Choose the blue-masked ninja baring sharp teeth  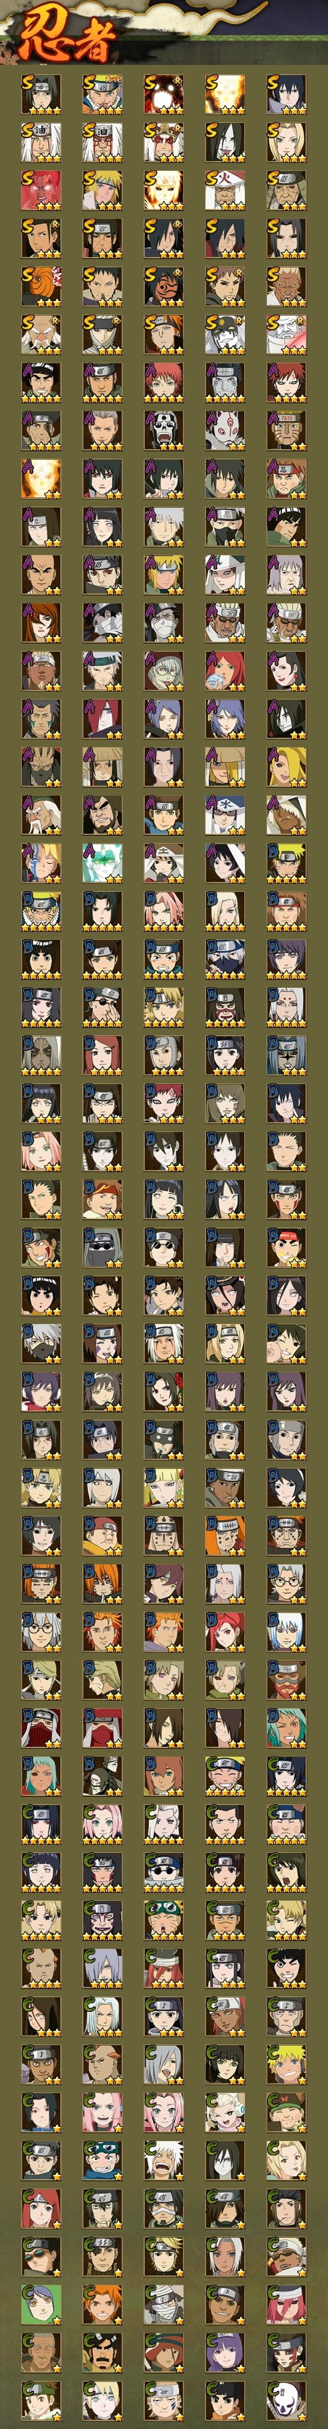tap(102, 2160)
